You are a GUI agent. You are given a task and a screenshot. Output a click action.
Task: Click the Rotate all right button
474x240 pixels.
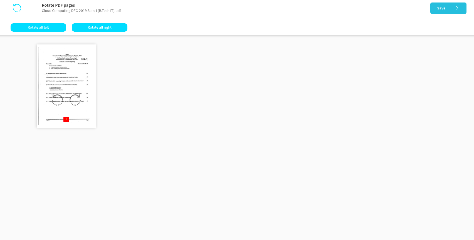click(x=100, y=27)
